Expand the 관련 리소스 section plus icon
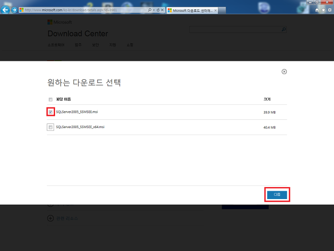Viewport: 334px width, 251px height. tap(50, 218)
